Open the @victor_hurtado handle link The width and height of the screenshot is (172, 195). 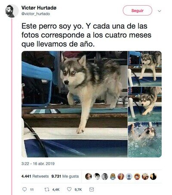pyautogui.click(x=36, y=14)
